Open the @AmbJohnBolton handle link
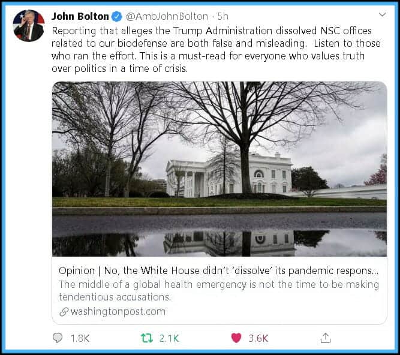Viewport: 400px width, 355px height. (167, 17)
